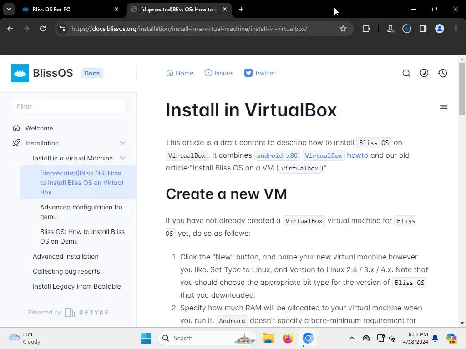Open Advanced configuration for qemu
Image resolution: width=466 pixels, height=349 pixels.
pos(81,212)
